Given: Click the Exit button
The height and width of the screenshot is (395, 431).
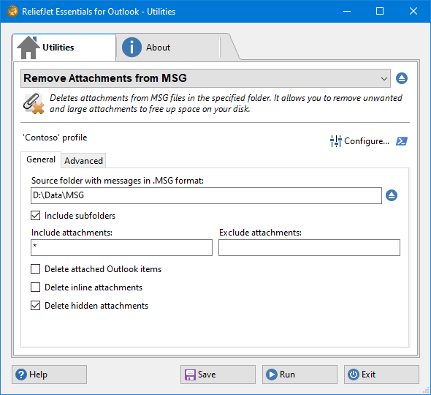Looking at the screenshot, I should [381, 375].
